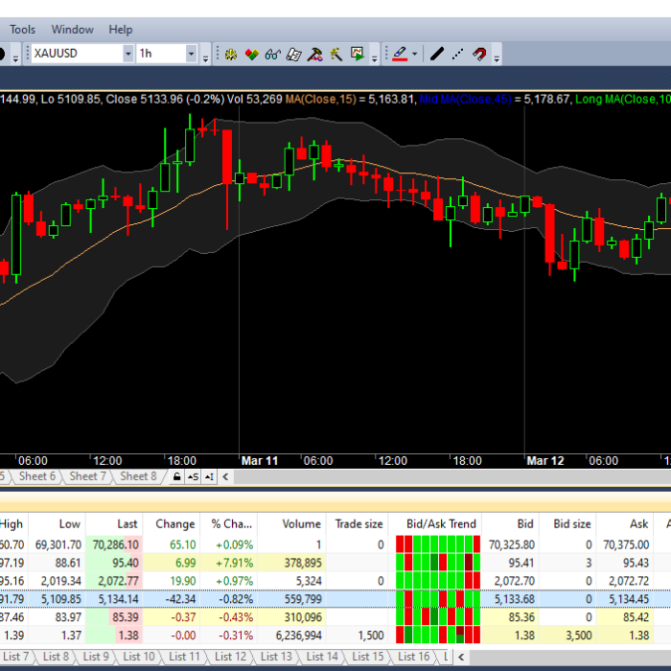The image size is (671, 671).
Task: Sort by the Bid size column header
Action: (567, 523)
